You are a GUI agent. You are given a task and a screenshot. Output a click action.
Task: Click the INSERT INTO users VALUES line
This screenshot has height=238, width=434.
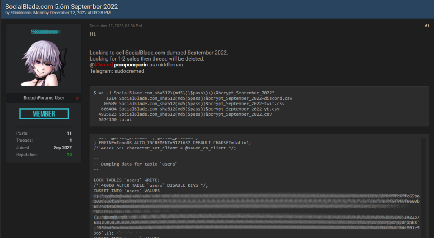tap(126, 191)
